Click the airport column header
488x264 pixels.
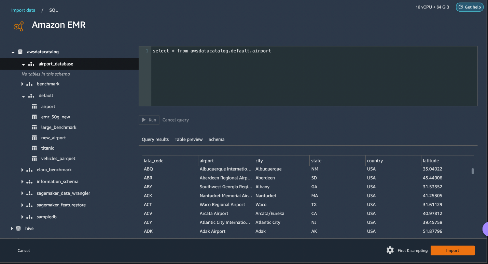pyautogui.click(x=226, y=161)
